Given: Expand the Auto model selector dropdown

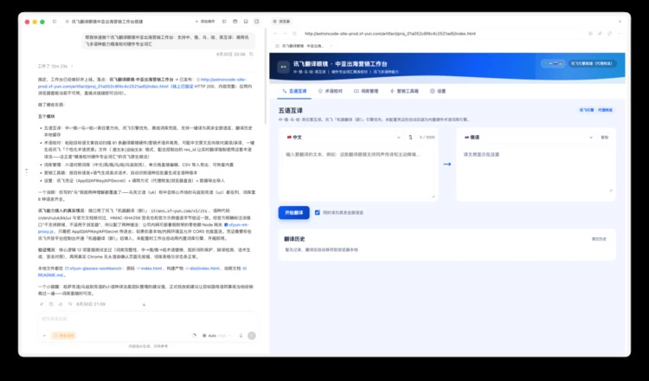Looking at the screenshot, I should pyautogui.click(x=216, y=335).
